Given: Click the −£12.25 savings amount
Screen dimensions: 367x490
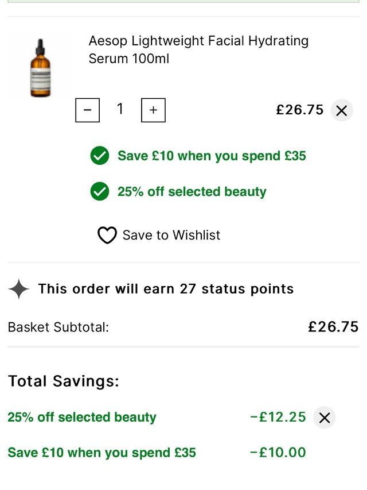Looking at the screenshot, I should coord(278,417).
